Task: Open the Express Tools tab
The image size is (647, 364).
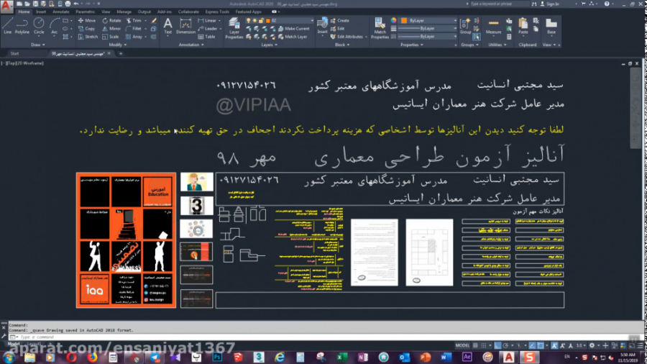Action: [x=217, y=12]
